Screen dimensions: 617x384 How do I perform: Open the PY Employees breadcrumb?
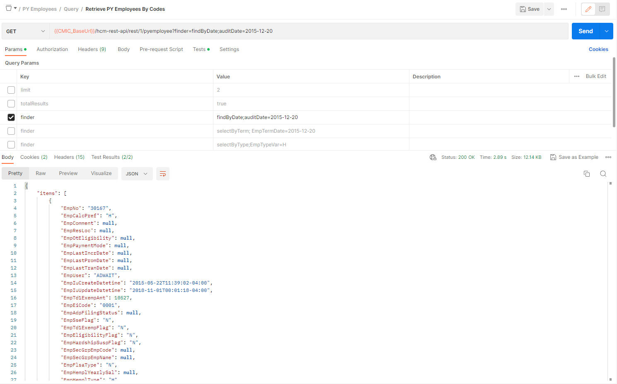39,9
